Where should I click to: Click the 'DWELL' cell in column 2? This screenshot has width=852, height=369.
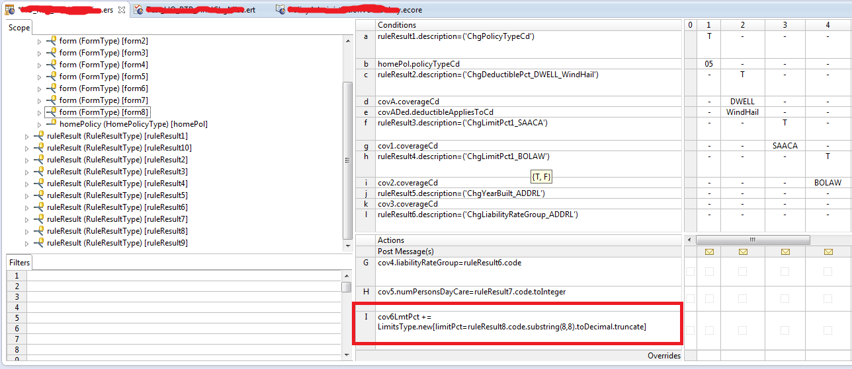click(743, 102)
